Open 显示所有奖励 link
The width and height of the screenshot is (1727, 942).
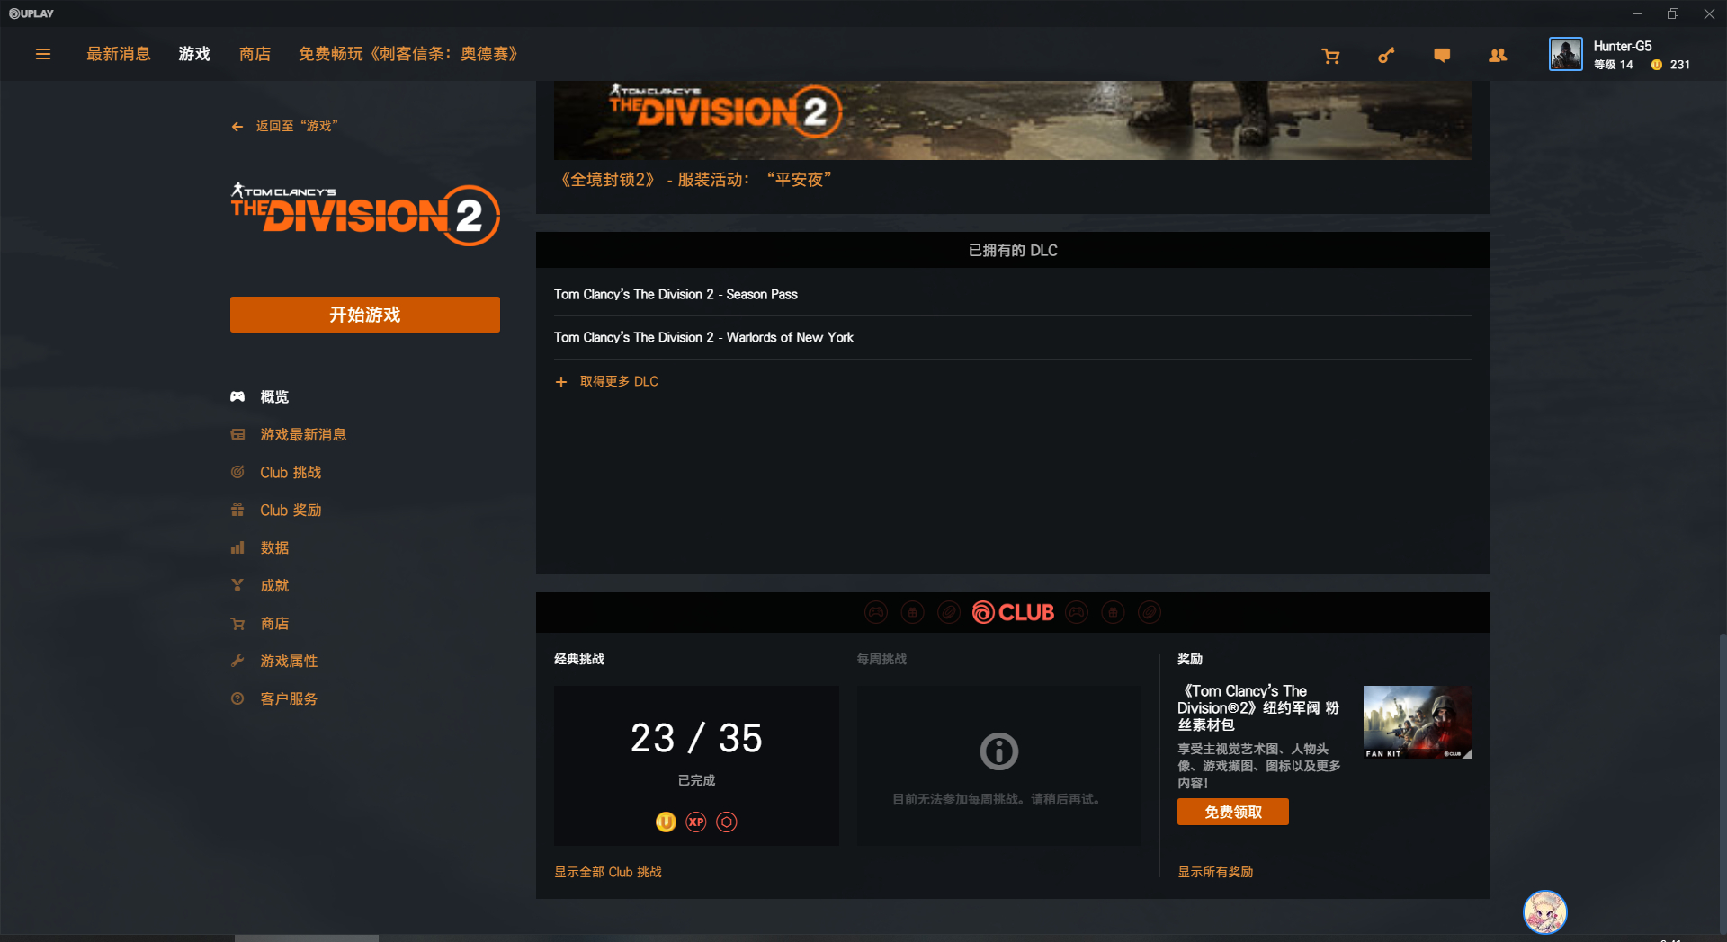point(1215,872)
